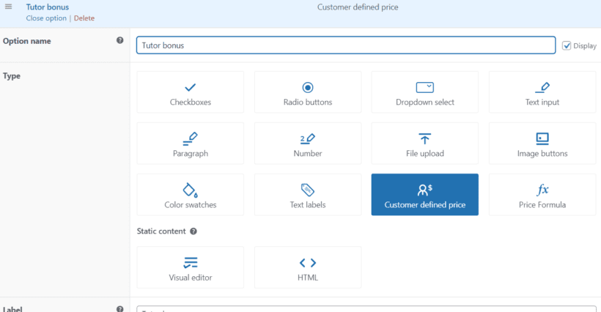
Task: Collapse option via Tutor bonus header title
Action: (48, 7)
